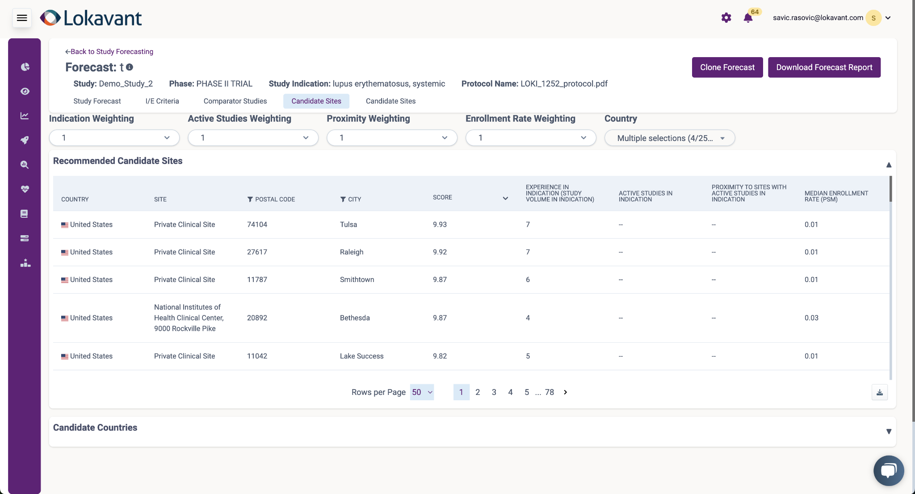This screenshot has height=494, width=915.
Task: Filter by City funnel icon
Action: point(343,199)
